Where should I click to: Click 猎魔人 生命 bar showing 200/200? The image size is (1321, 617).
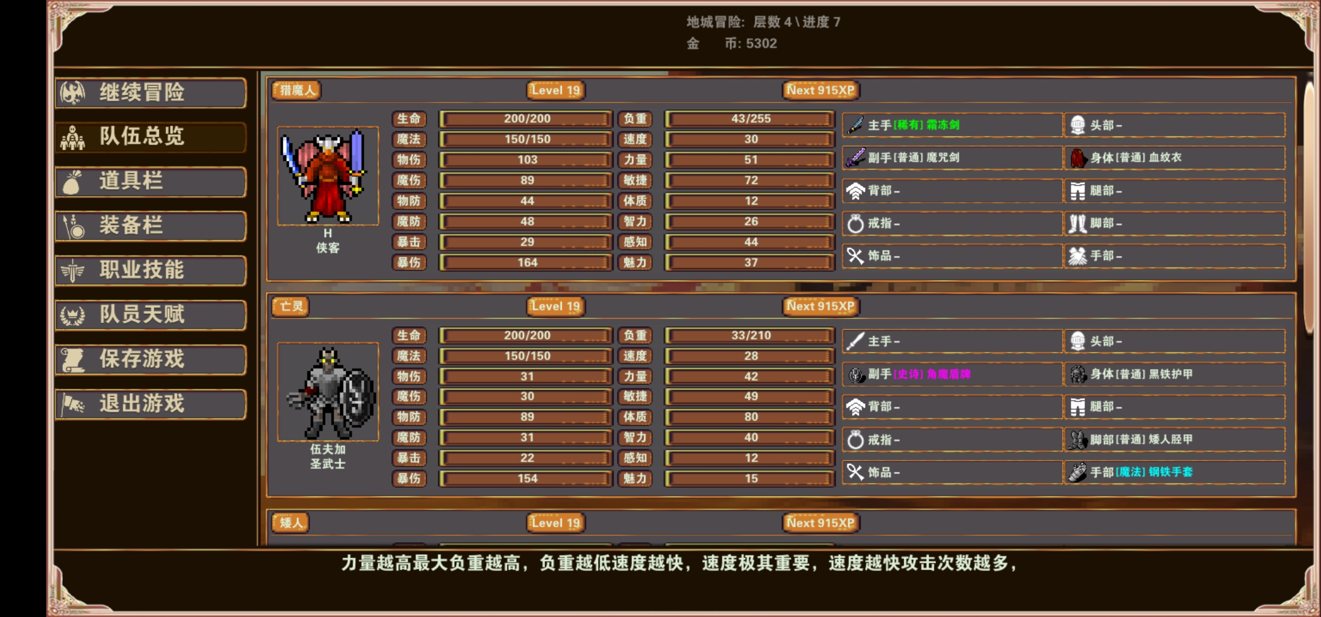pos(526,119)
